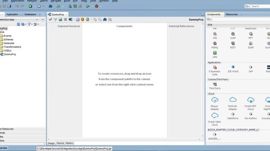Click the shield security policy icon
This screenshot has height=151, width=270.
click(x=83, y=20)
